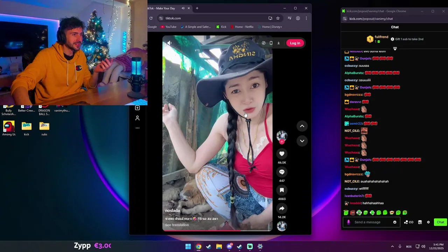This screenshot has width=448, height=252.
Task: Click the coin icon in TikTok's top bar
Action: 264,43
